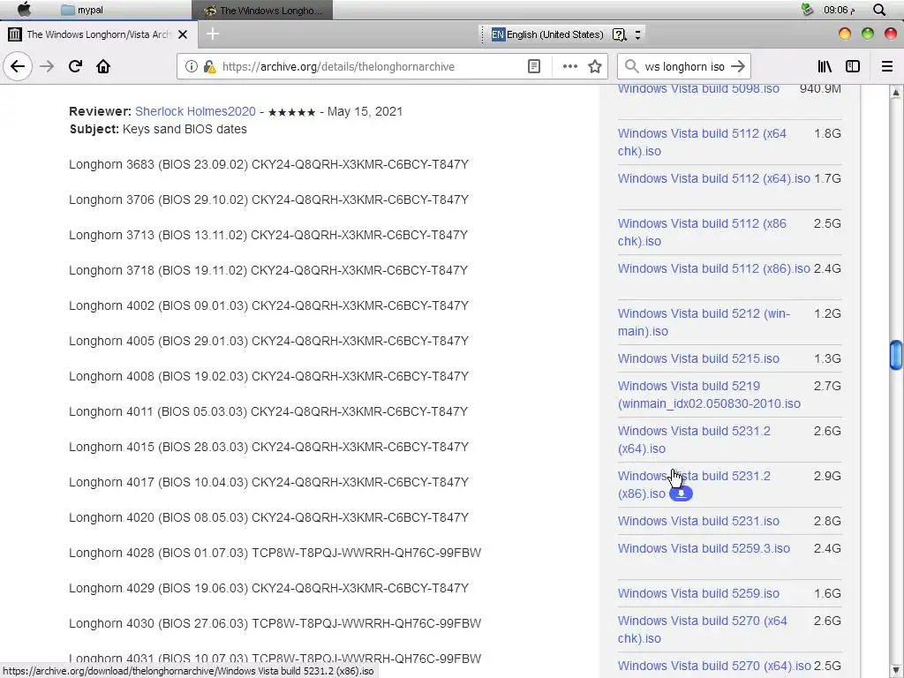Download Windows Vista build 5112 (x64 chk).iso
Viewport: 904px width, 678px height.
click(702, 142)
